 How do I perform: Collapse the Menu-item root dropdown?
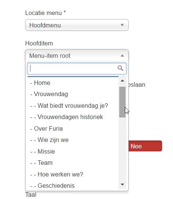(x=77, y=56)
